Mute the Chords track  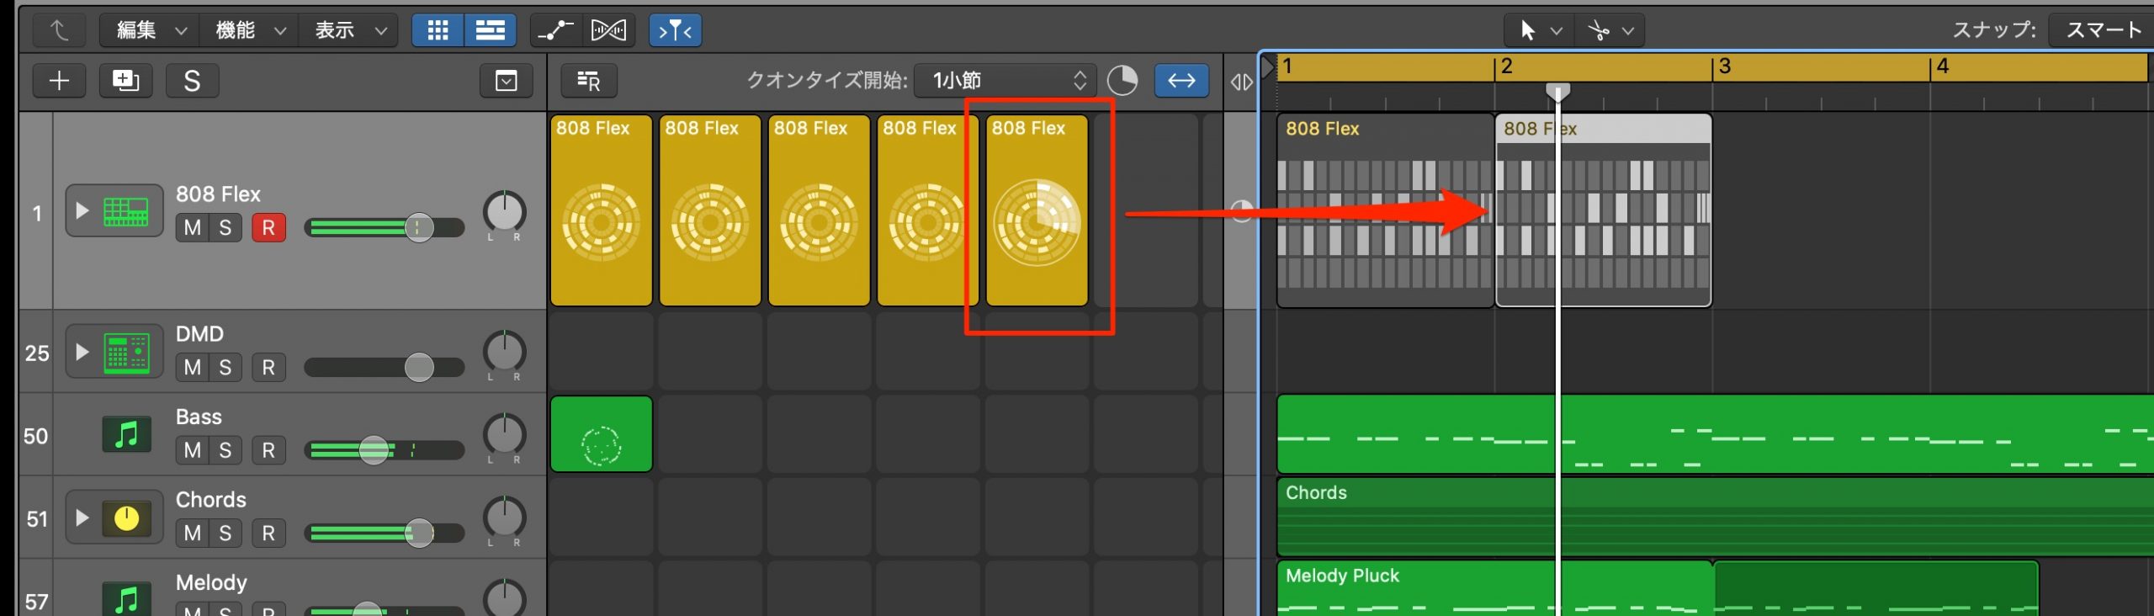pyautogui.click(x=193, y=533)
